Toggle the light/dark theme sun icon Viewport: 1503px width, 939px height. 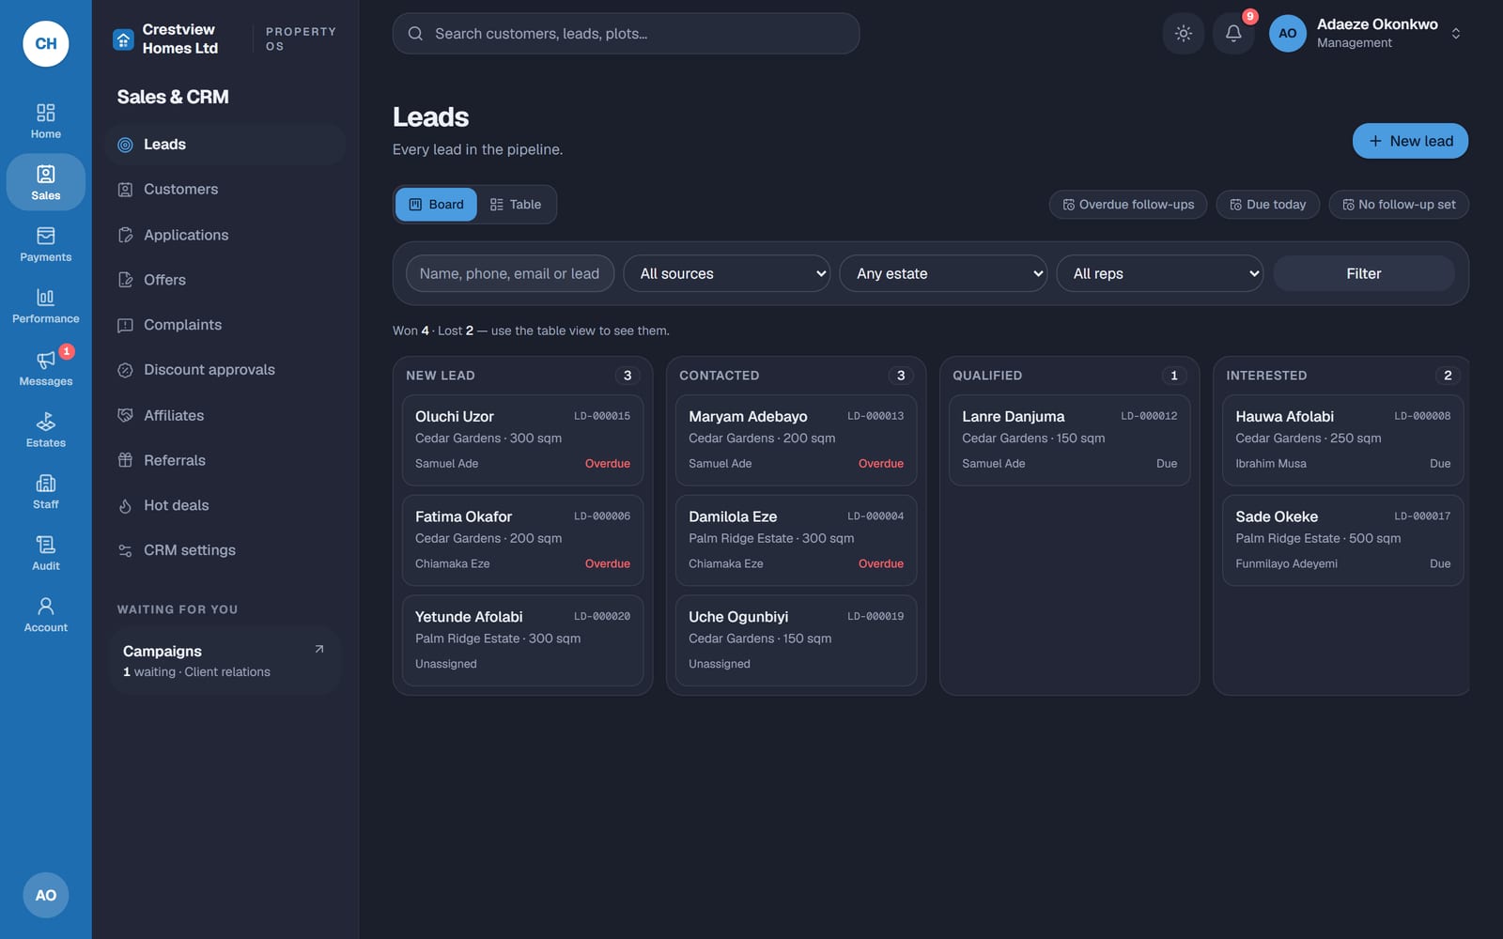pos(1184,34)
